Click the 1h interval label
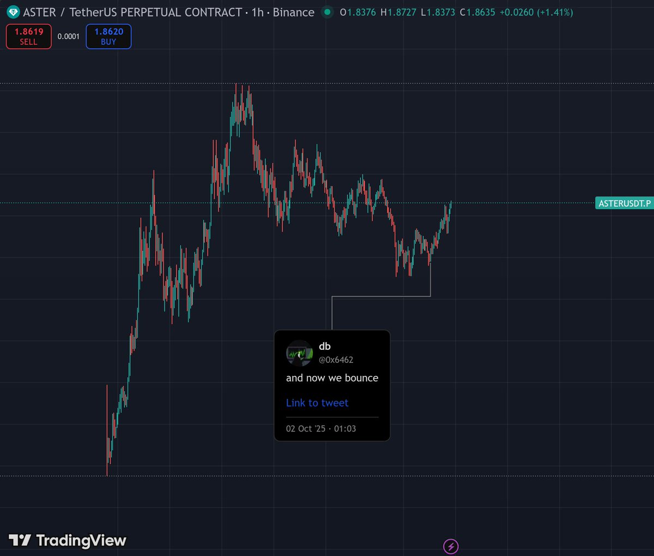654x556 pixels. (257, 12)
